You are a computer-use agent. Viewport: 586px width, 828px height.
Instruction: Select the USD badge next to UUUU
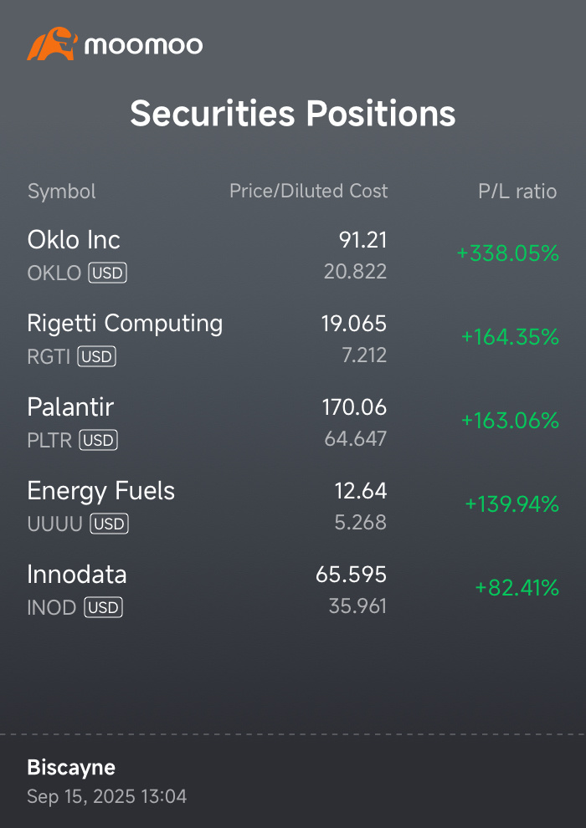tap(110, 524)
